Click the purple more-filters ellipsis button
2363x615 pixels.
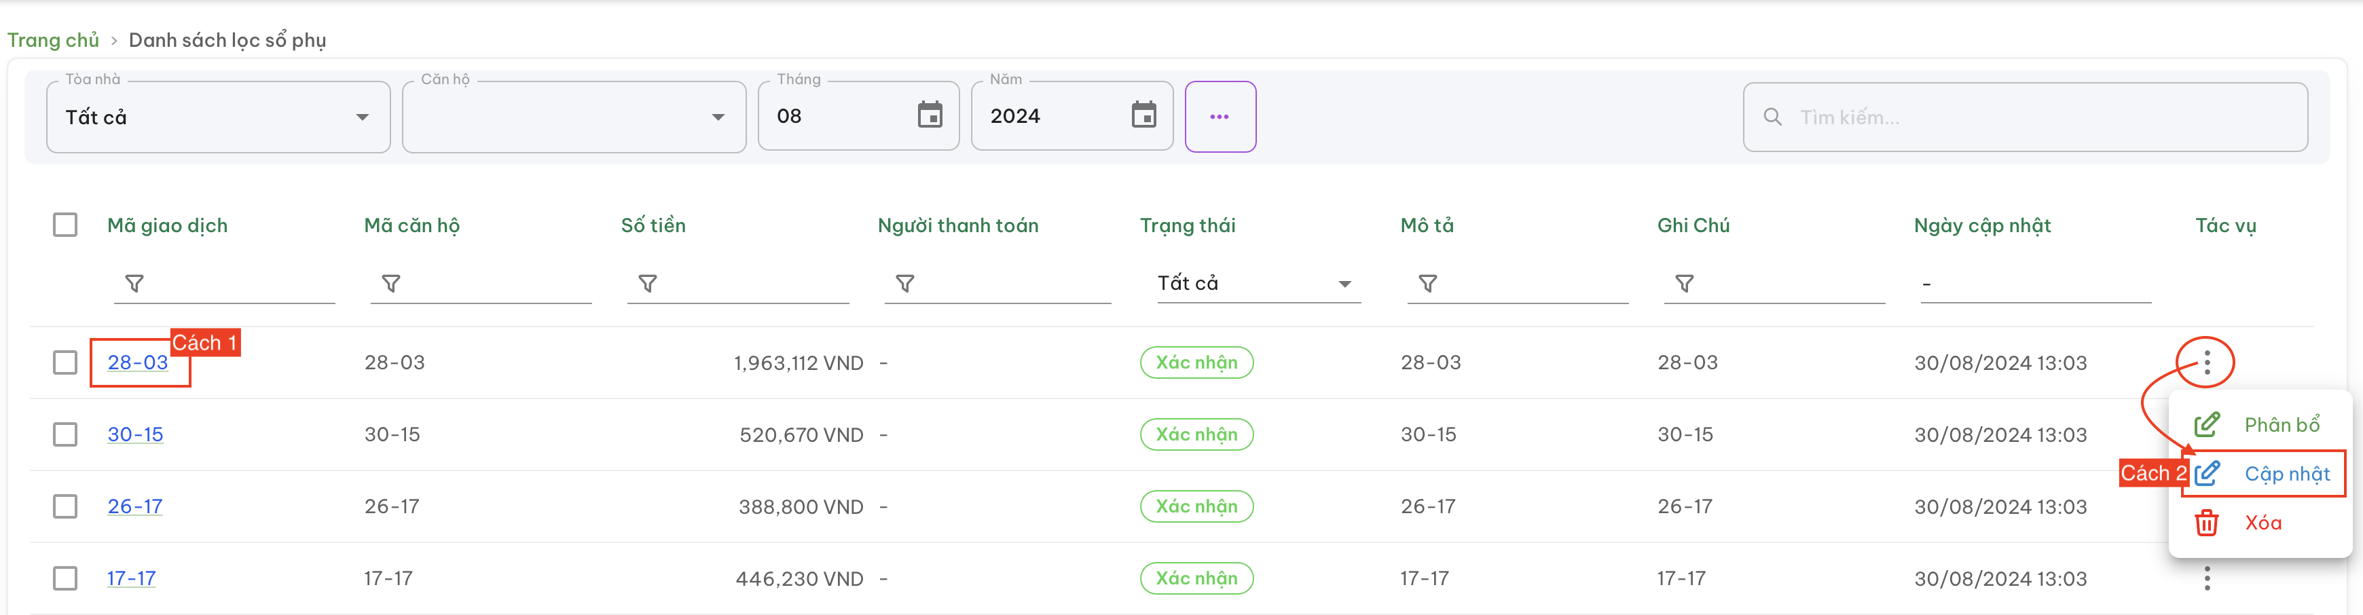point(1219,116)
